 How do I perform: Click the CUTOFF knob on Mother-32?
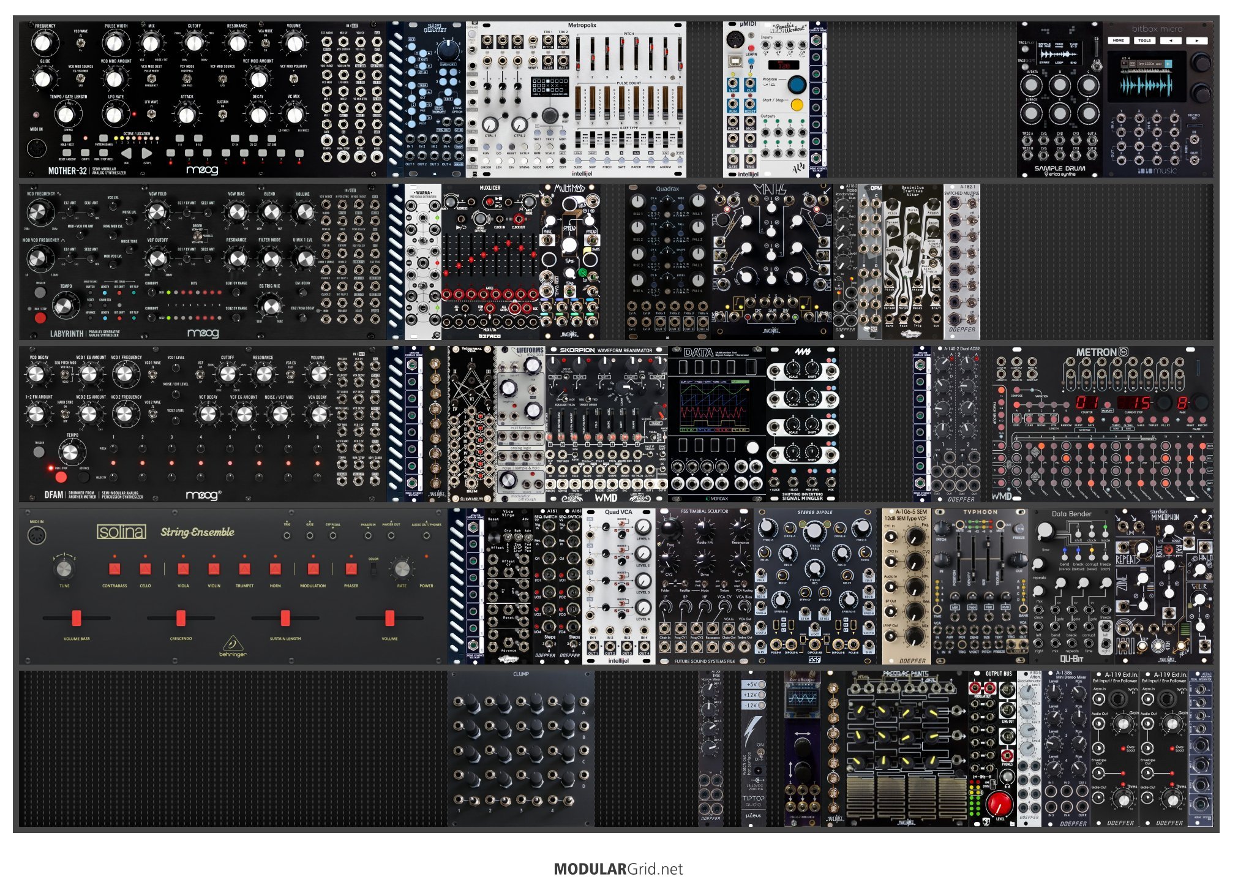click(x=193, y=43)
